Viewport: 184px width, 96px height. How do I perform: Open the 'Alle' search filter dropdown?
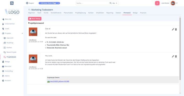(x=115, y=3)
